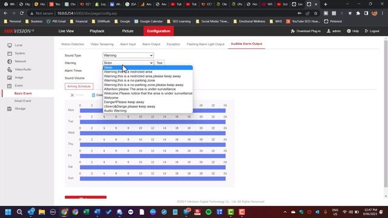Choose '(Siren)&Danger, please keep away'
388x218 pixels.
(x=148, y=107)
